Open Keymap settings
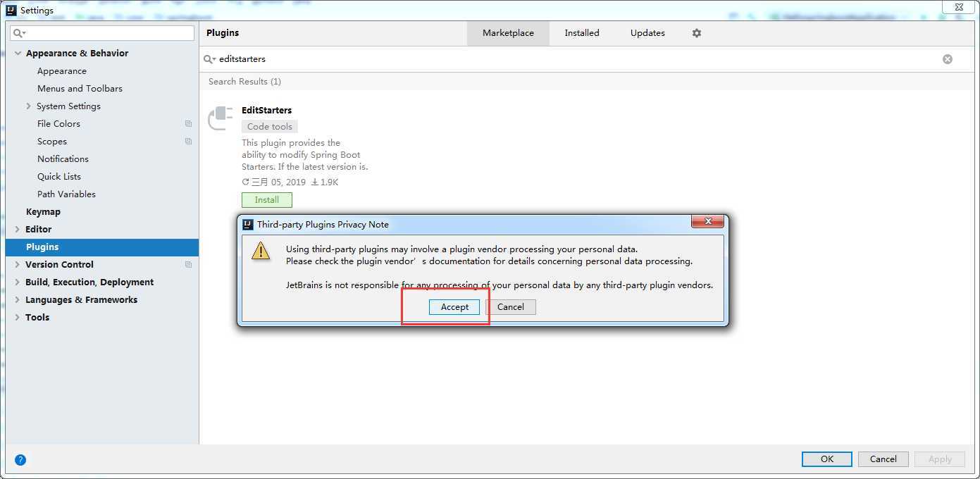 tap(43, 212)
